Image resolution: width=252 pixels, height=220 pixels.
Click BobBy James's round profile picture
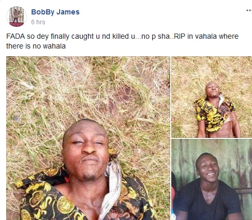17,17
